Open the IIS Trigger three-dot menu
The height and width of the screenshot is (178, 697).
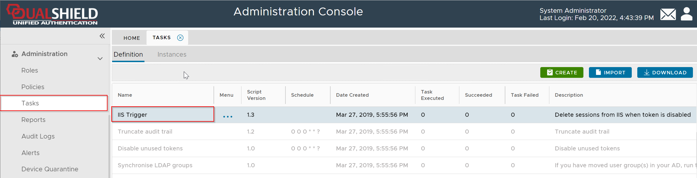click(x=227, y=116)
